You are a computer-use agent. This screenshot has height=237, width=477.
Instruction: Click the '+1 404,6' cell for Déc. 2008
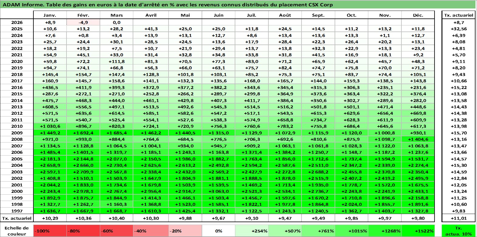[x=418, y=139]
